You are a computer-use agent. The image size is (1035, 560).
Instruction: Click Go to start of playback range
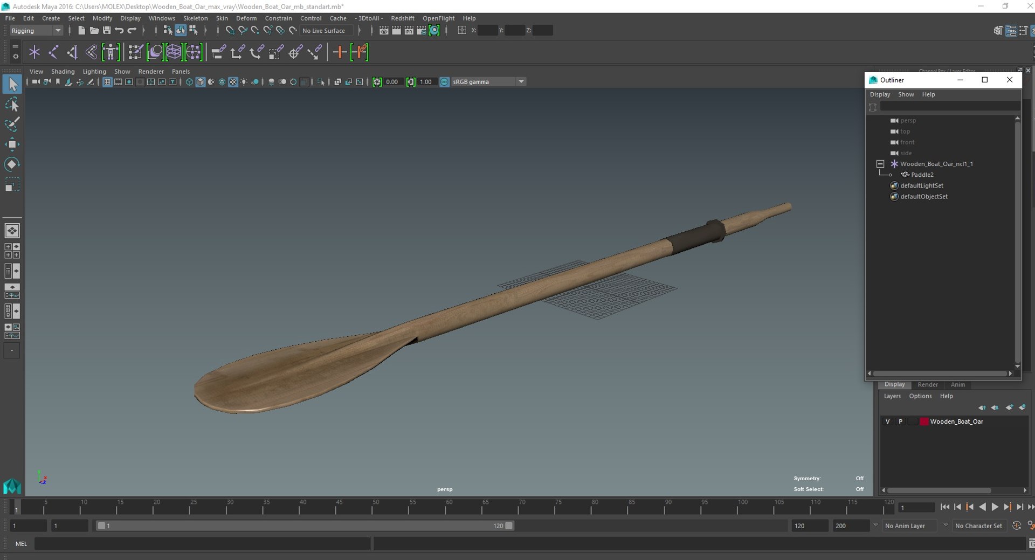click(944, 507)
